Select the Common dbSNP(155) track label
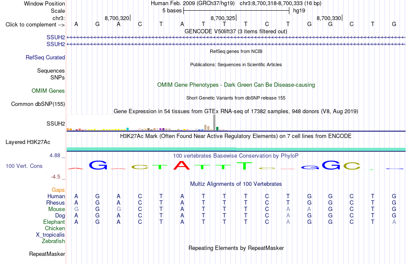 pyautogui.click(x=38, y=104)
